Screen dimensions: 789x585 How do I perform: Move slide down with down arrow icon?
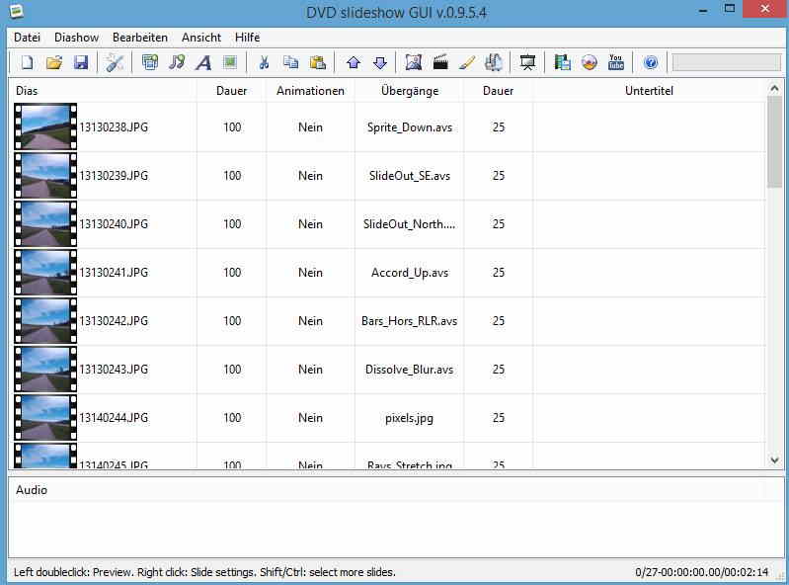pyautogui.click(x=380, y=62)
